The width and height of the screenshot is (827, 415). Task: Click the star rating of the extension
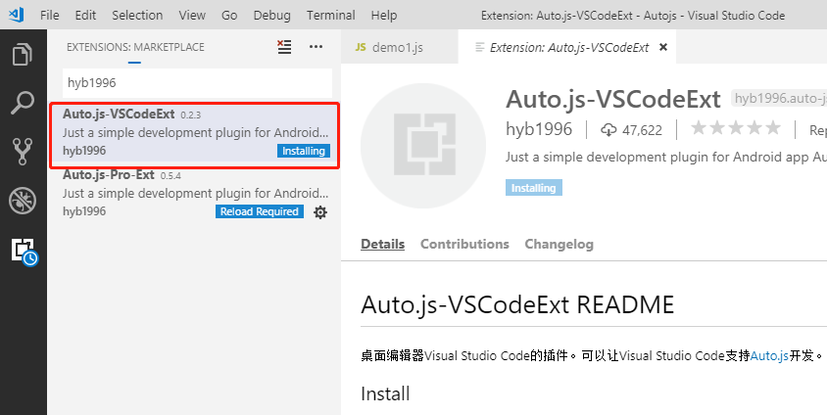tap(736, 128)
